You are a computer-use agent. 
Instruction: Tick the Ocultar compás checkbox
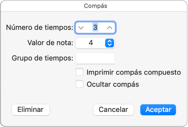tap(79, 84)
